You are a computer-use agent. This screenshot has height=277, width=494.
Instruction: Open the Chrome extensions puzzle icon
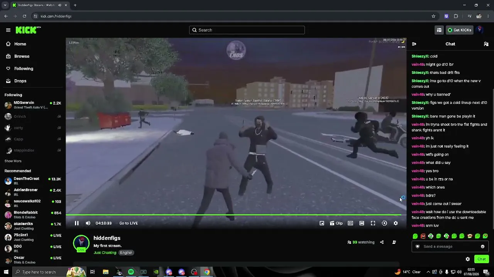pyautogui.click(x=456, y=16)
